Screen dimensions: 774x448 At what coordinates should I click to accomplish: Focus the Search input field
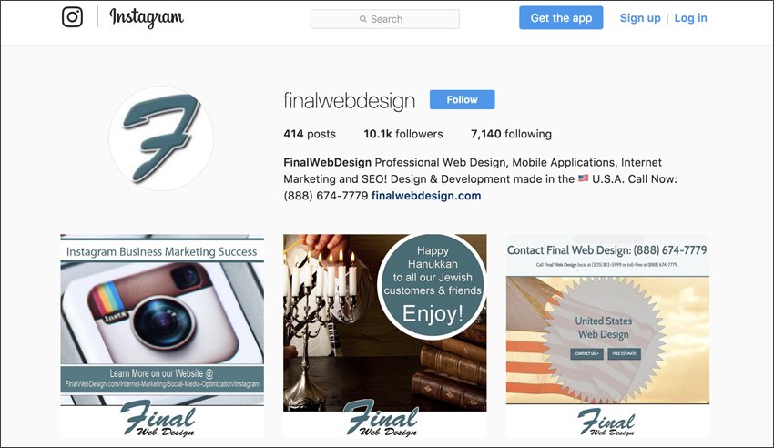pos(385,19)
